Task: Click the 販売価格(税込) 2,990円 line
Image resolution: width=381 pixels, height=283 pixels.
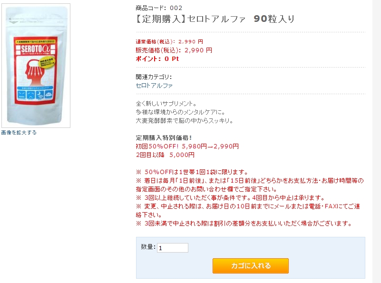Action: tap(174, 50)
